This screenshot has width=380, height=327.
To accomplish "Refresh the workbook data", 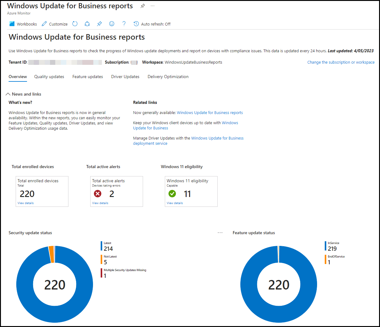I will coord(75,24).
